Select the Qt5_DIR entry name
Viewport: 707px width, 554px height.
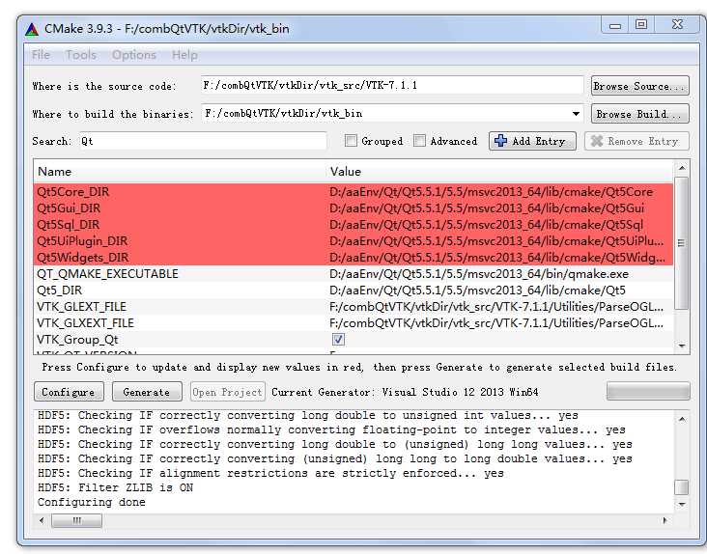pyautogui.click(x=60, y=291)
